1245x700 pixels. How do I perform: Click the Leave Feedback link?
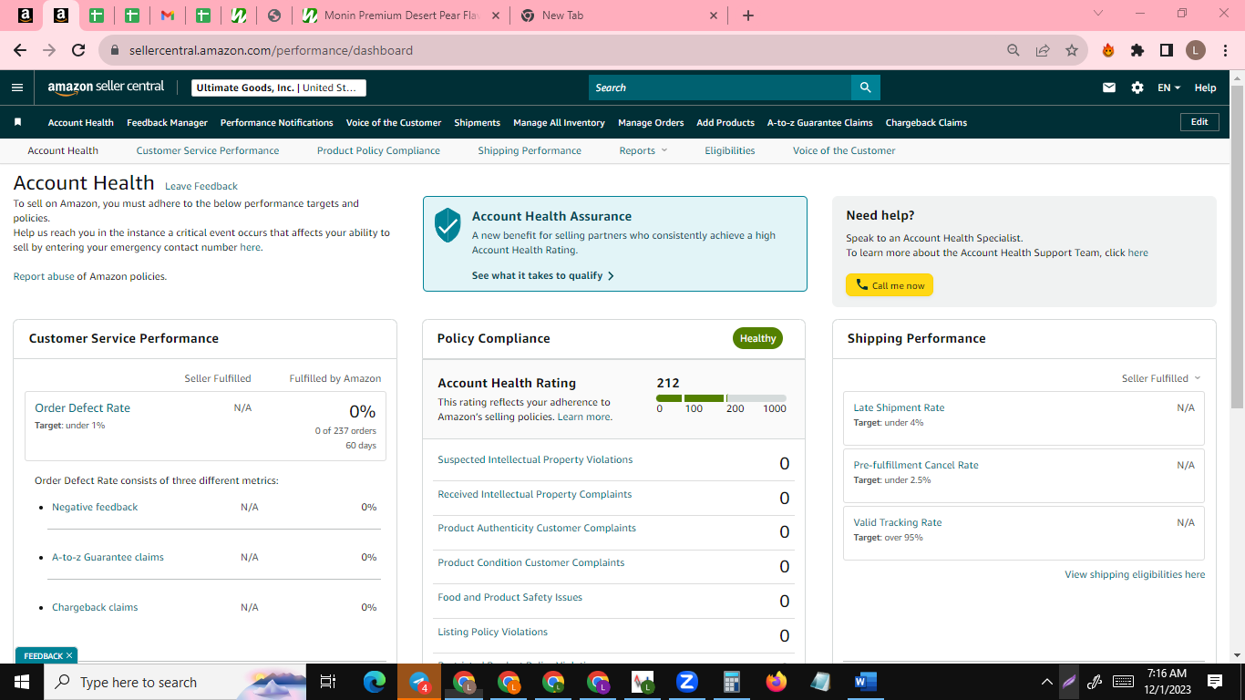(x=201, y=186)
